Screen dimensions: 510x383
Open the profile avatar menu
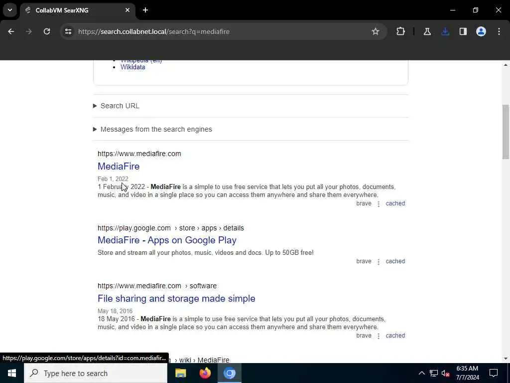coord(481,31)
